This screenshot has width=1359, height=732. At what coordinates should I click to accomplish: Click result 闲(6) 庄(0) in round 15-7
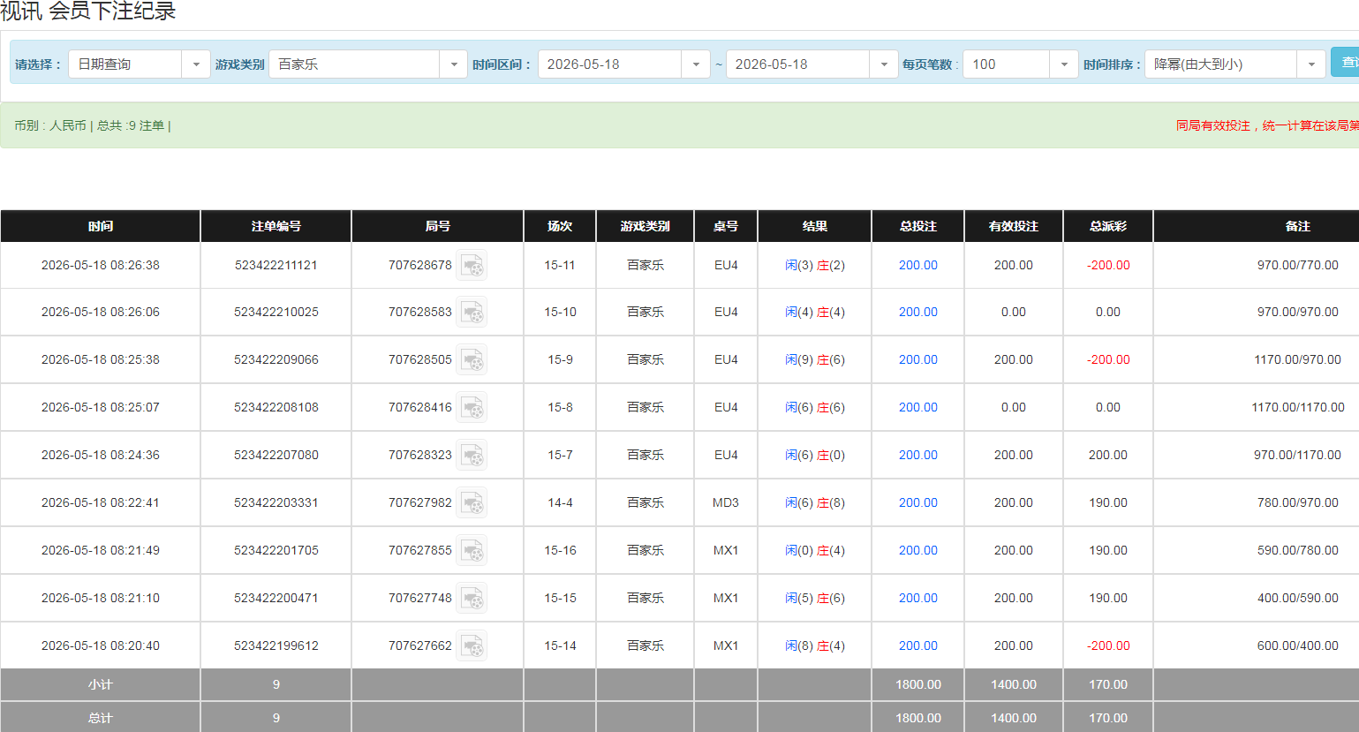pos(815,455)
